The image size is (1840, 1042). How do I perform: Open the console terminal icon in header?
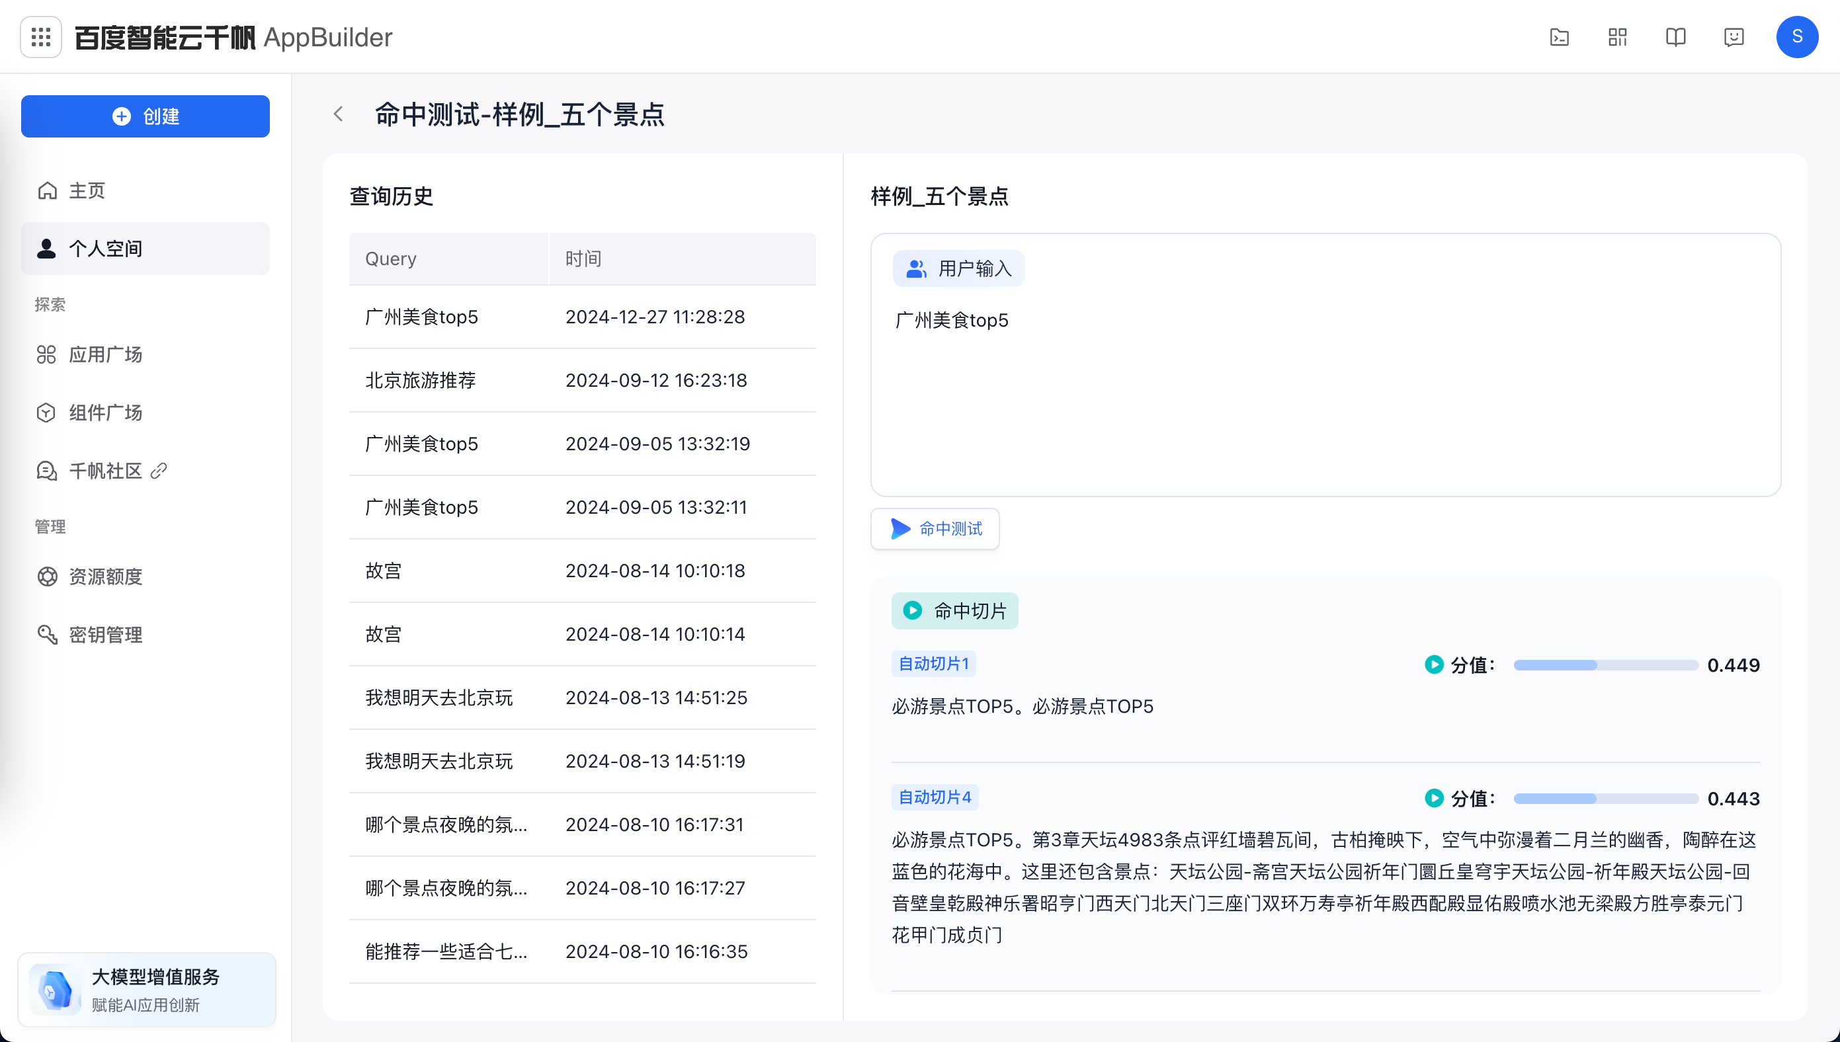click(x=1560, y=36)
